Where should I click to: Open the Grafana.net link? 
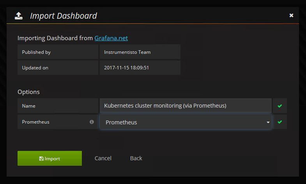[111, 38]
